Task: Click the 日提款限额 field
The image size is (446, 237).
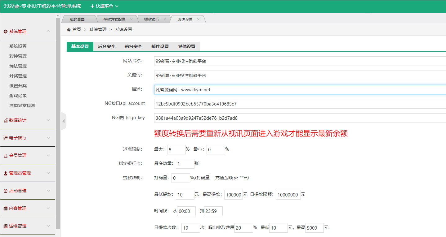Action: (288, 195)
